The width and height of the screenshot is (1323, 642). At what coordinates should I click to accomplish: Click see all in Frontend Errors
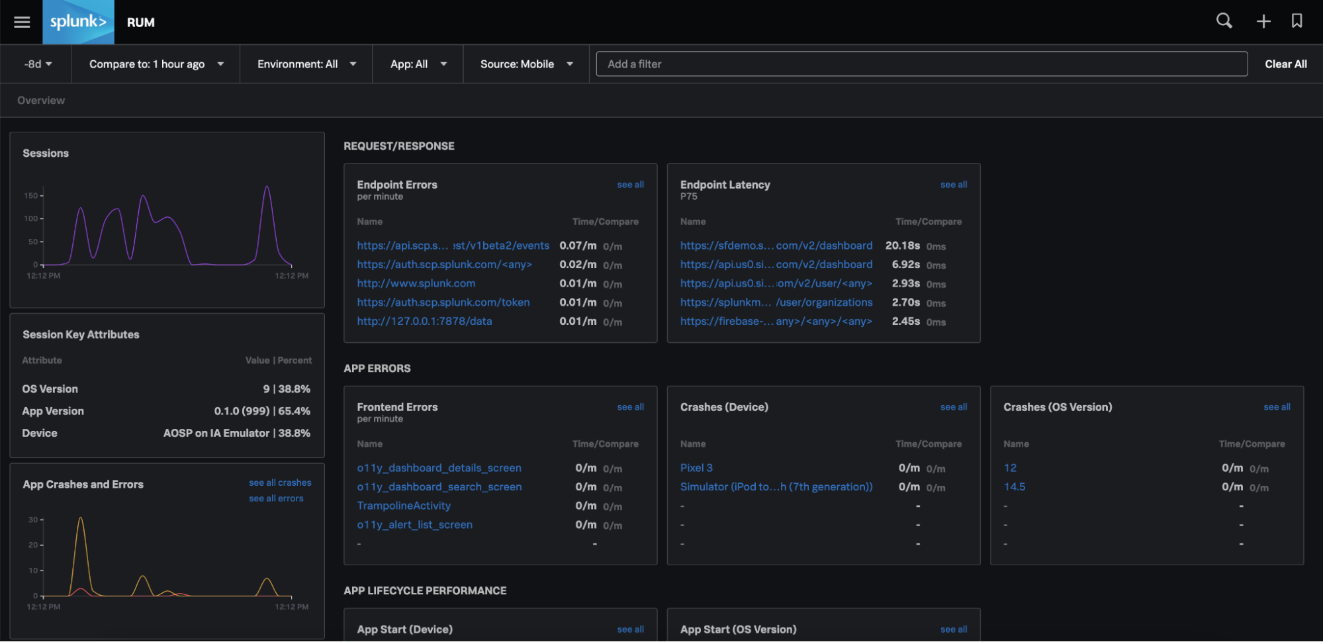pos(630,407)
